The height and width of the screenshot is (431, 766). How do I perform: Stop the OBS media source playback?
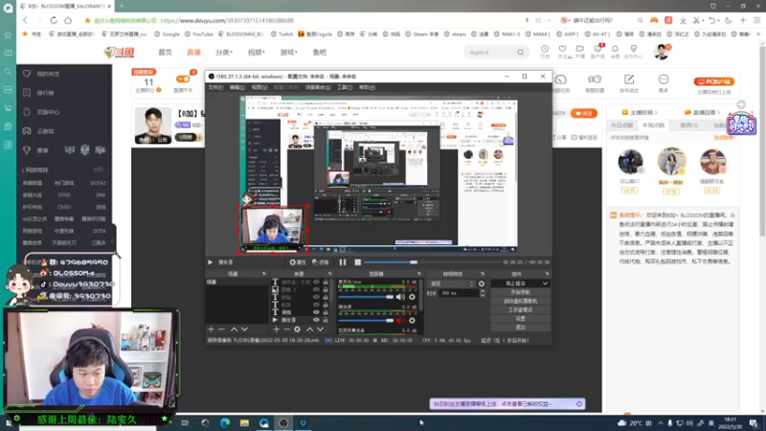point(357,262)
